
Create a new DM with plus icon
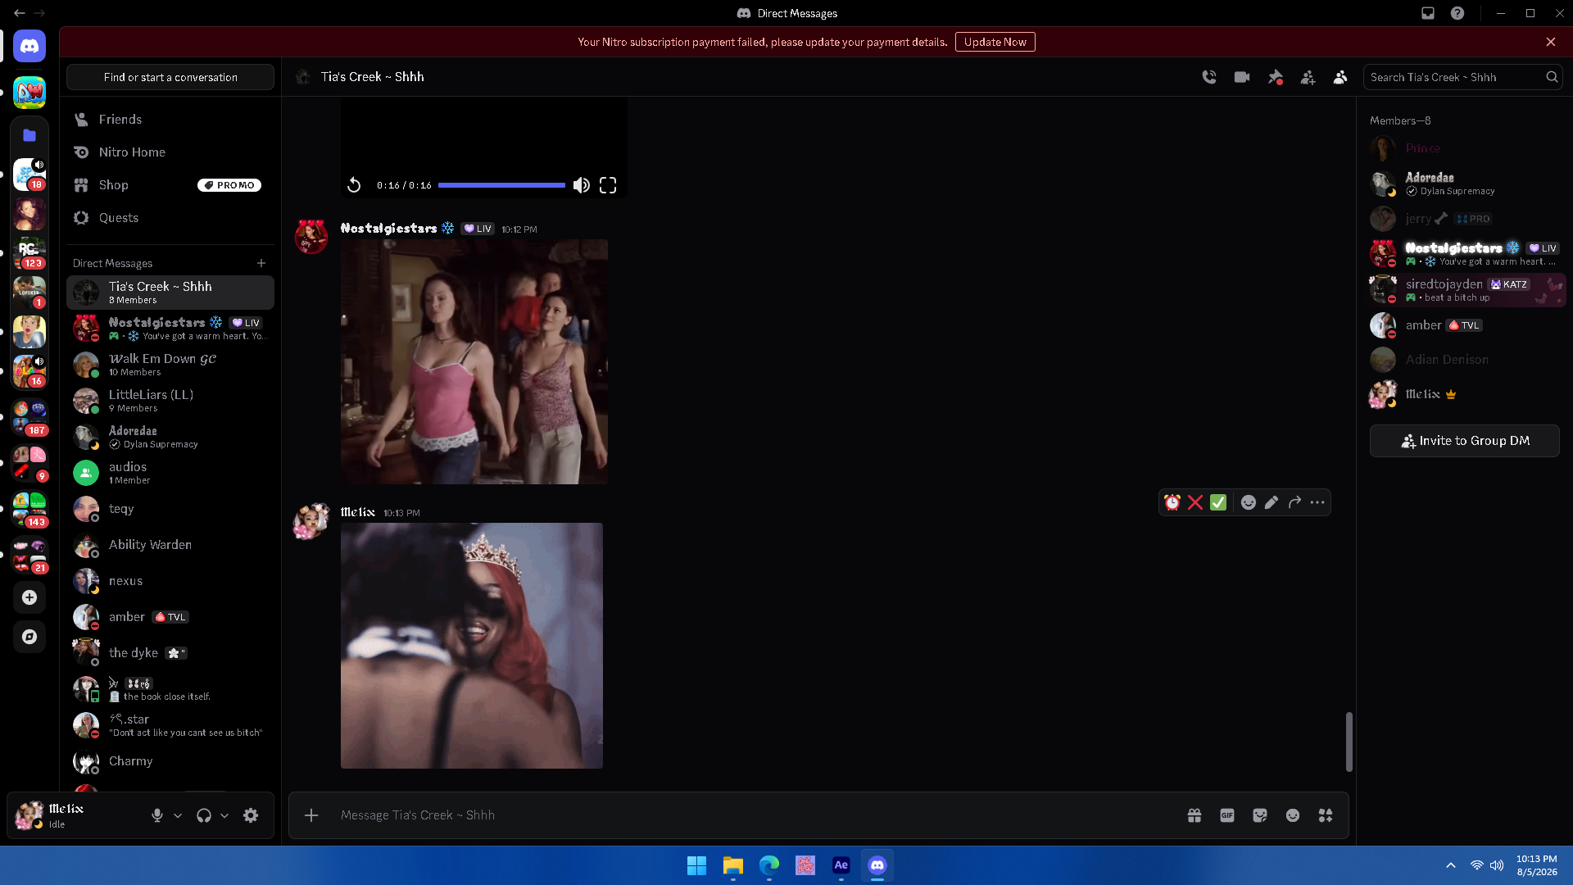pyautogui.click(x=261, y=263)
